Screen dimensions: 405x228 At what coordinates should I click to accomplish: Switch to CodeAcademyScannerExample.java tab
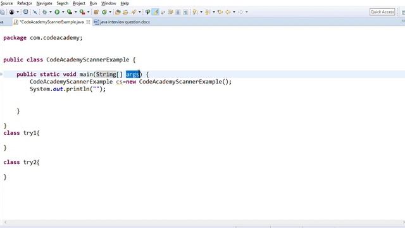52,22
